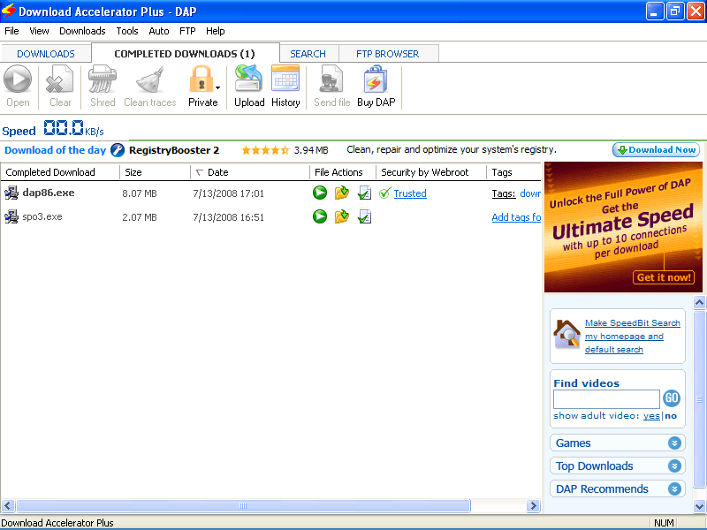Click the GO search icon in Find videos
The height and width of the screenshot is (530, 707).
click(x=672, y=398)
